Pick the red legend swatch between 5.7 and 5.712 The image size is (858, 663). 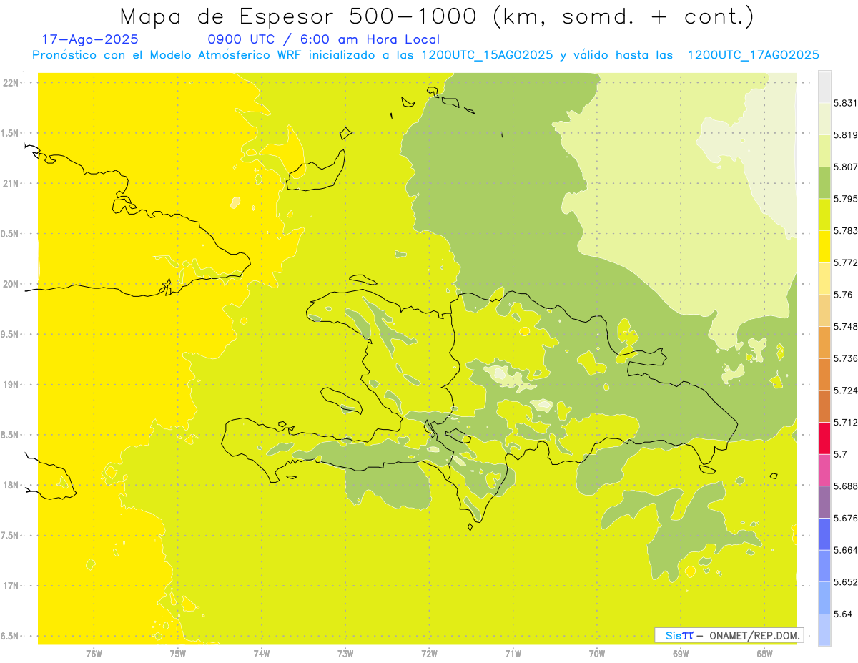coord(824,438)
